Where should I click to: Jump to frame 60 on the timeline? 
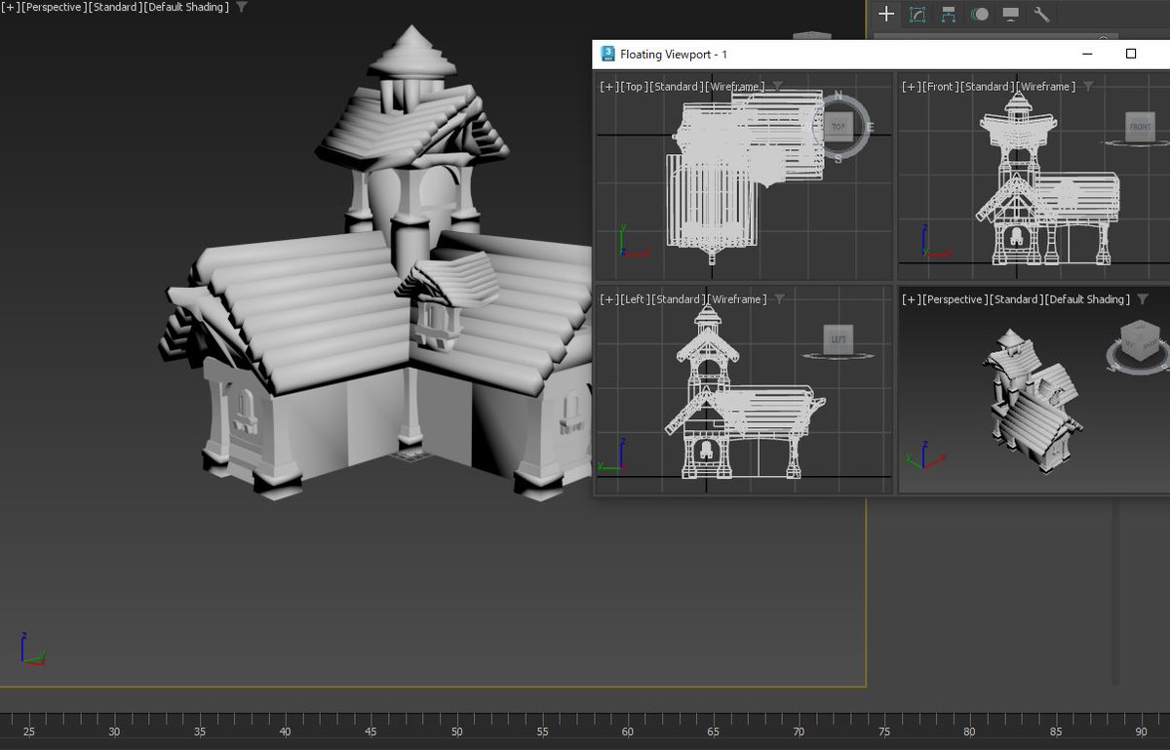point(627,731)
